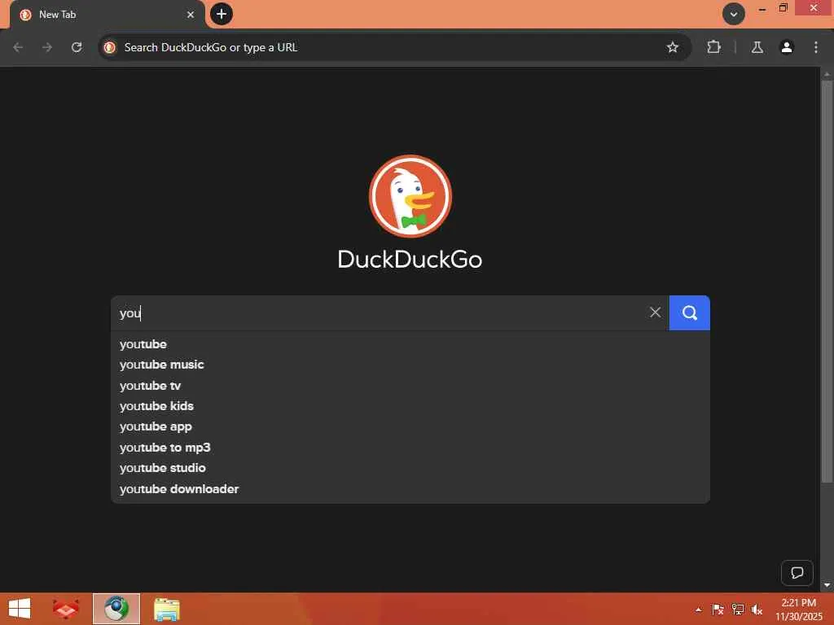Reload the page with the refresh icon
Screen dimensions: 834x625
coord(77,47)
